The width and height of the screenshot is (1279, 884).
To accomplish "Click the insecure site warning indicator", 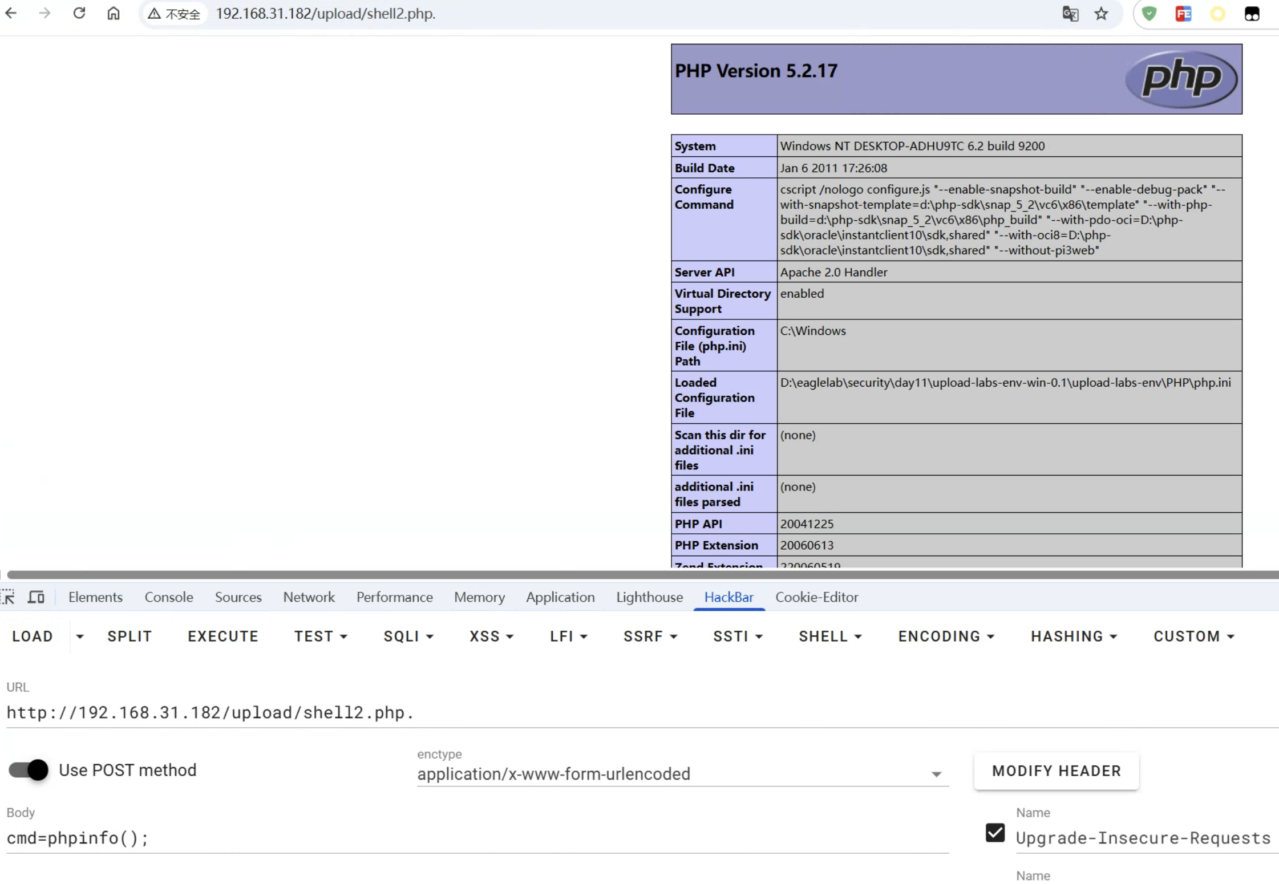I will (x=174, y=14).
